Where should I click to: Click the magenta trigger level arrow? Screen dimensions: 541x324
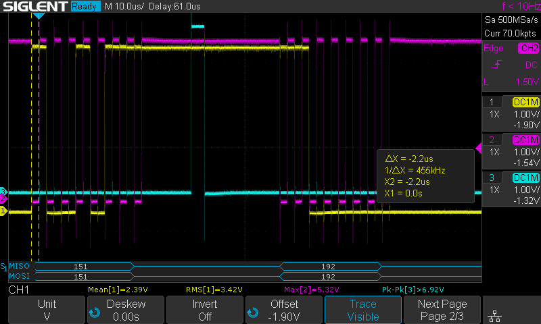(x=479, y=148)
